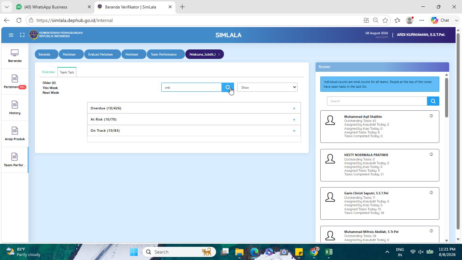
Task: Open Arsip Produk in the sidebar
Action: pos(15,134)
